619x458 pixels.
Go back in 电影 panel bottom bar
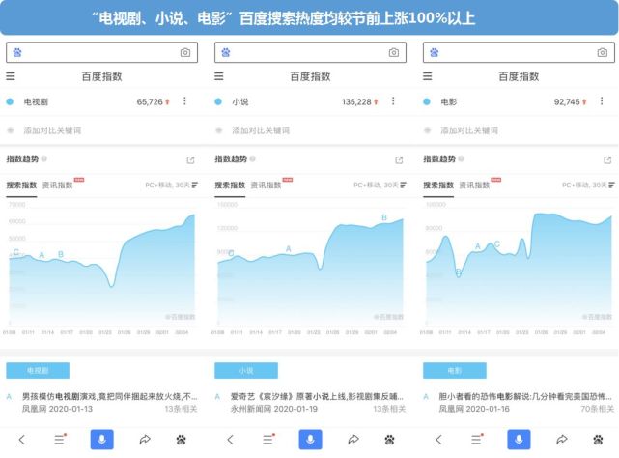(x=438, y=440)
